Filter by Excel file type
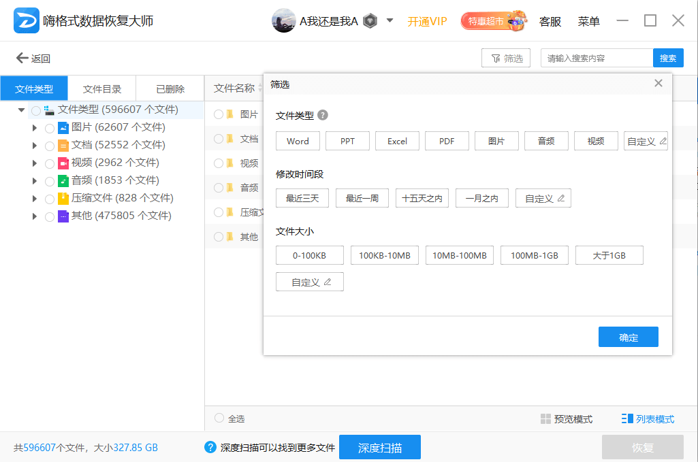The width and height of the screenshot is (698, 462). click(x=397, y=141)
